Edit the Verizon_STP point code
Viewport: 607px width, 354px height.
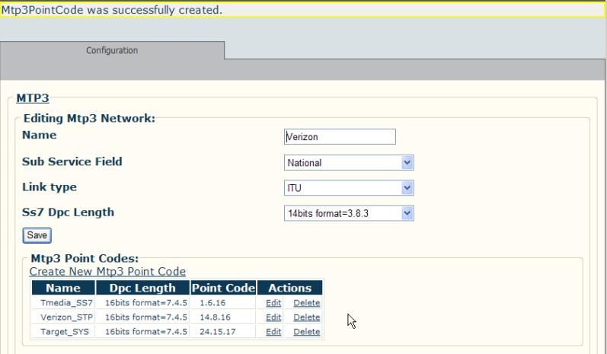coord(273,317)
